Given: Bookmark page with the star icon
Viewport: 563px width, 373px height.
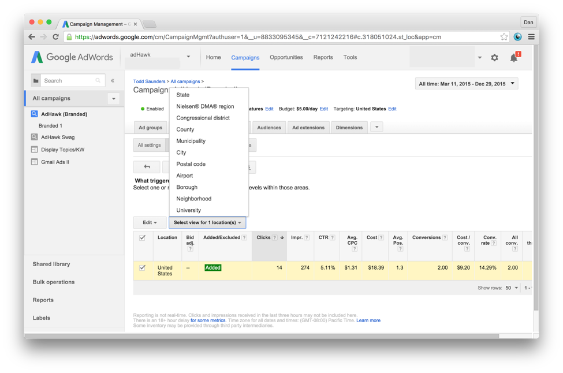Looking at the screenshot, I should 504,36.
